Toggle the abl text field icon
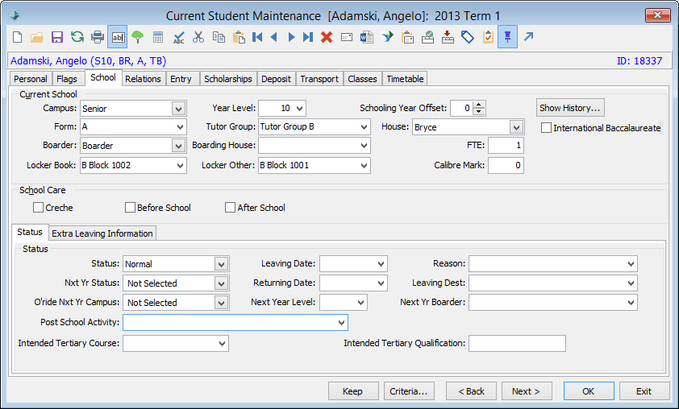 tap(118, 37)
